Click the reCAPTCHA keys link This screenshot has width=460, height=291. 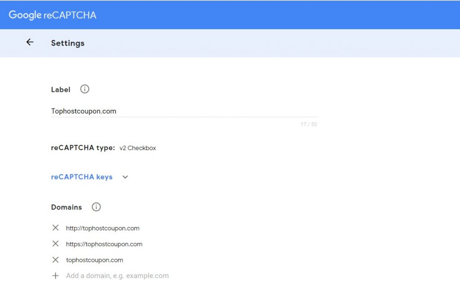click(x=81, y=177)
